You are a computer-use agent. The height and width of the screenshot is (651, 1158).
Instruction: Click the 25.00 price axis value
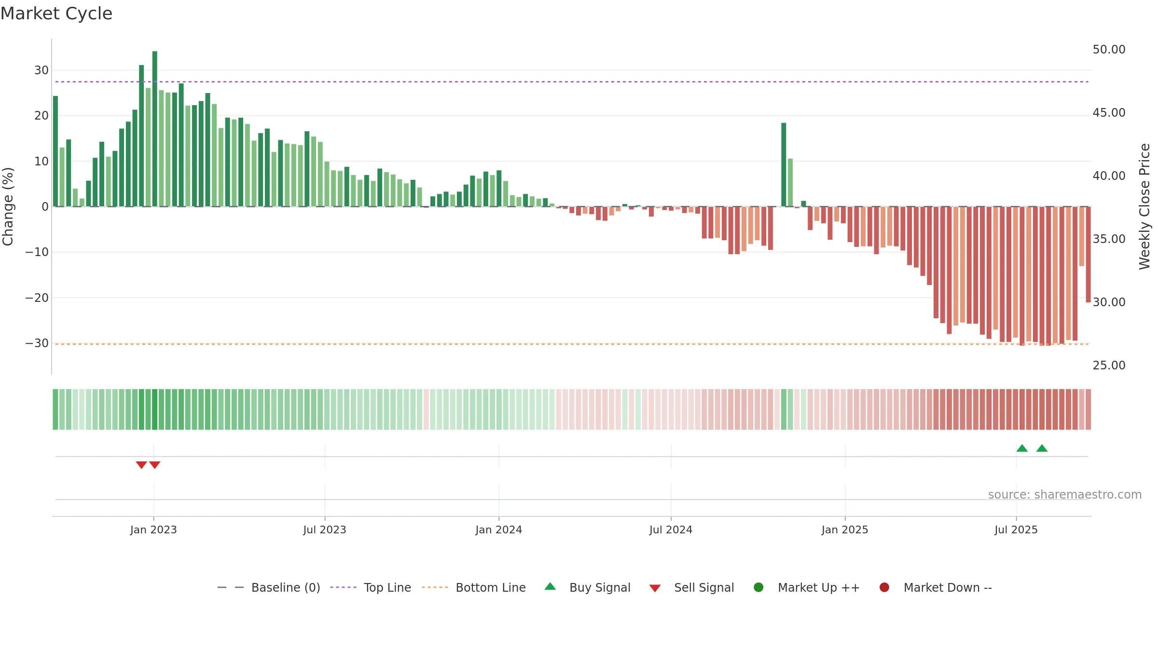click(1109, 366)
